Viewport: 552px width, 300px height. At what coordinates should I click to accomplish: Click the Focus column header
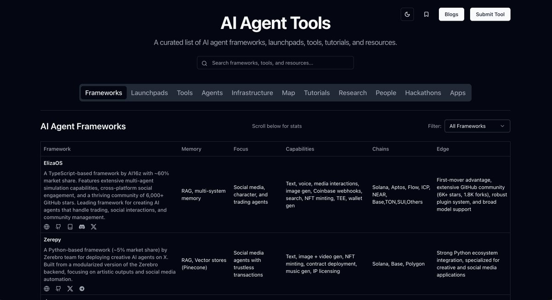tap(241, 149)
